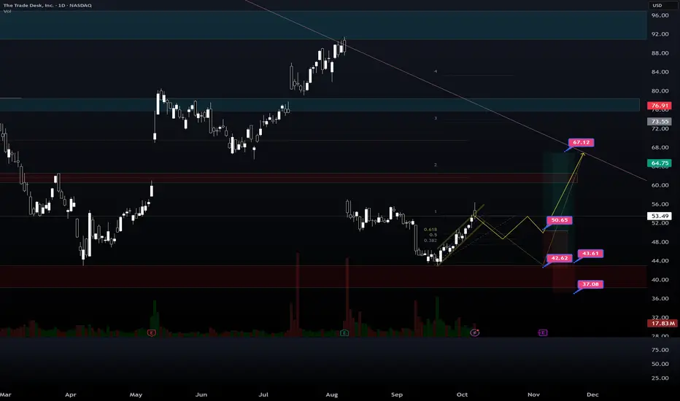
Task: Click the 80.00 price scale value
Action: (x=660, y=90)
